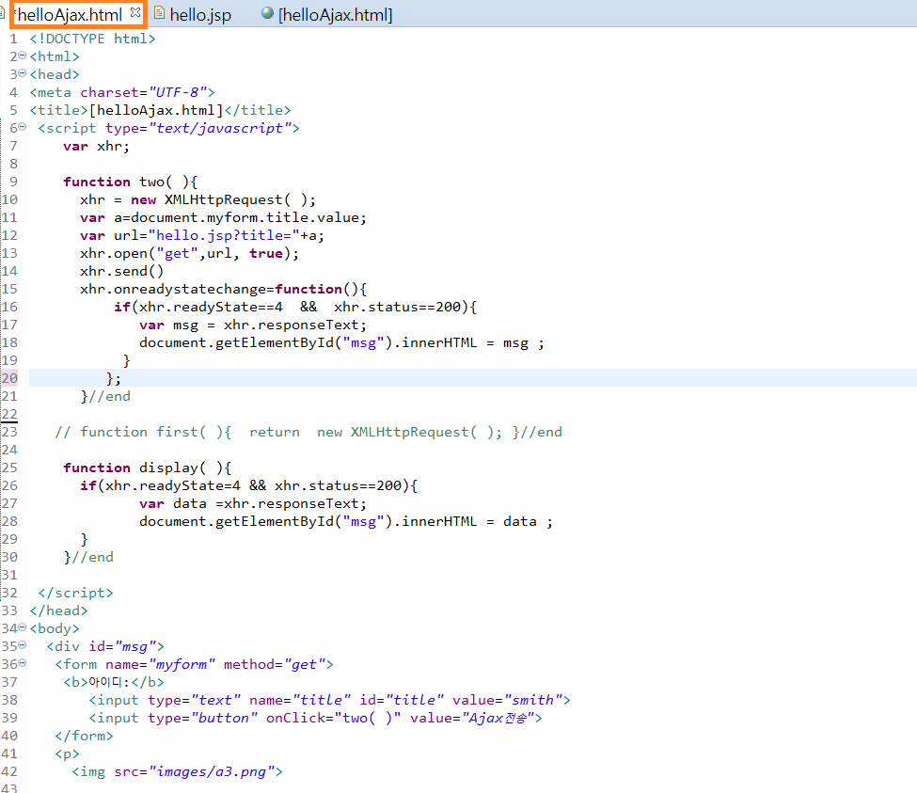The height and width of the screenshot is (793, 917).
Task: Click on "xhr.send()" on line 14
Action: 121,271
